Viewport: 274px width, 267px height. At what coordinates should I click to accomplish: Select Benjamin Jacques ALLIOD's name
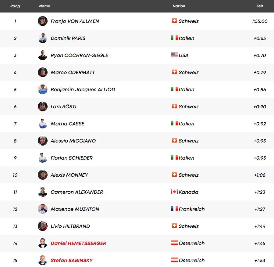pos(83,89)
